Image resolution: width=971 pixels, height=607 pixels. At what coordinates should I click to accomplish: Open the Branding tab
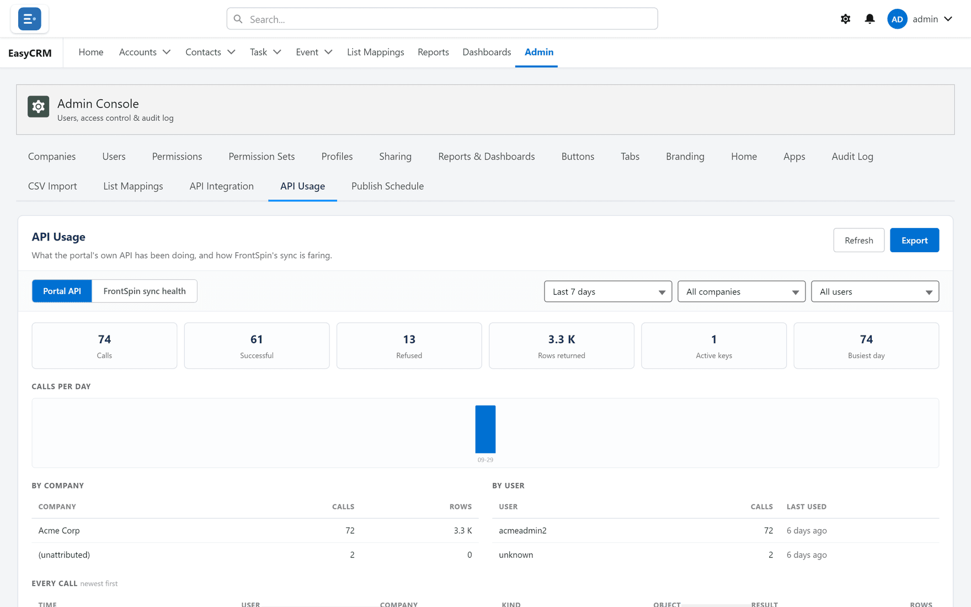685,156
